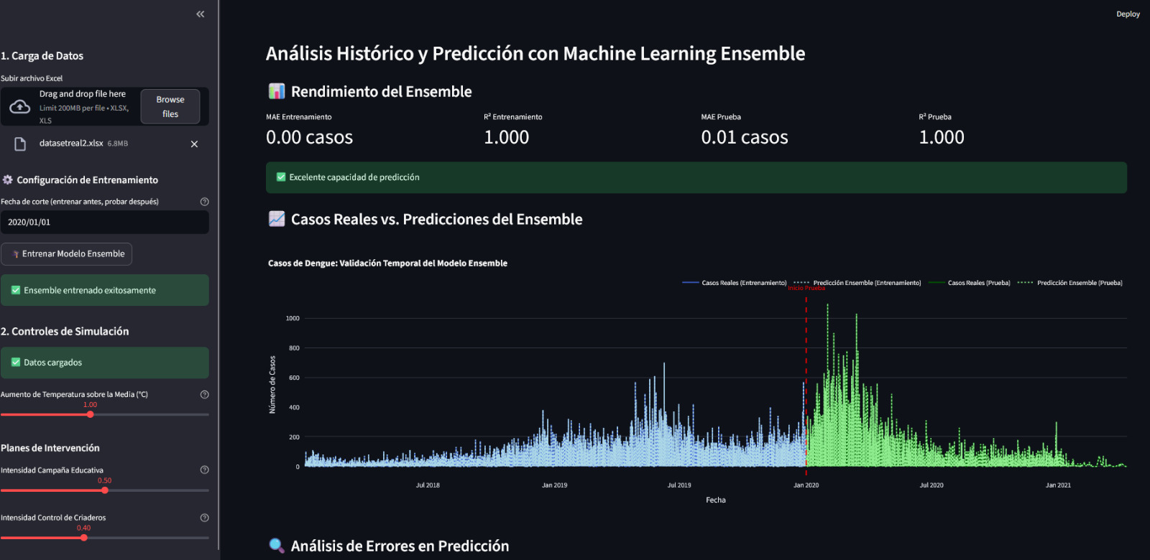The width and height of the screenshot is (1150, 560).
Task: Click the Control de Criaderos slider handle
Action: pyautogui.click(x=84, y=538)
